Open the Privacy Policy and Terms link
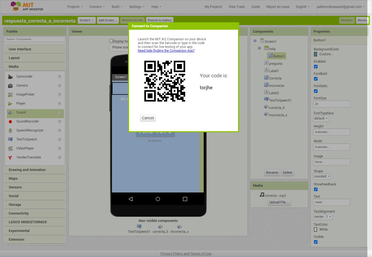The height and width of the screenshot is (257, 372). [186, 254]
